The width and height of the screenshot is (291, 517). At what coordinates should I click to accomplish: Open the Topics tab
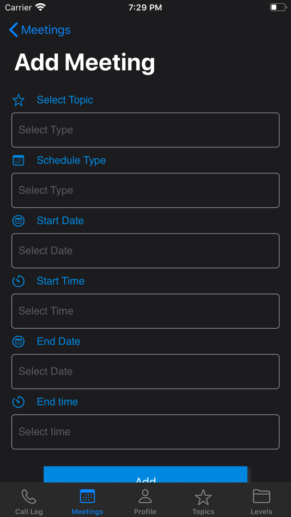point(203,502)
